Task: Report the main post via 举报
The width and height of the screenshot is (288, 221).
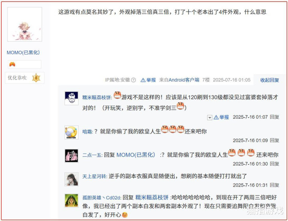Action: (x=148, y=80)
